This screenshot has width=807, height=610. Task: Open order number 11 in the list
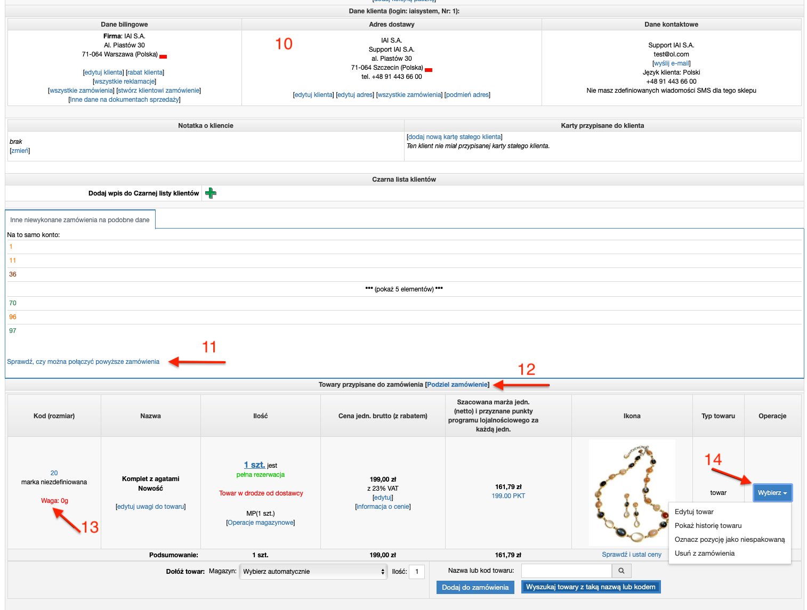(x=13, y=261)
